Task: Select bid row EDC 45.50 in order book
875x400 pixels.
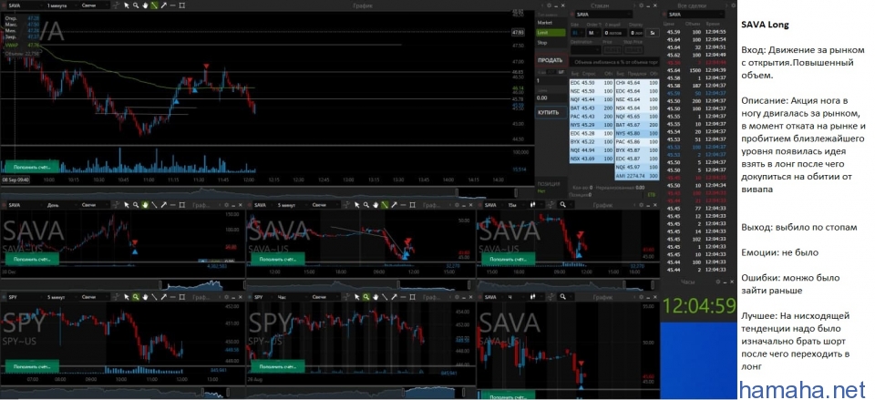Action: [592, 83]
